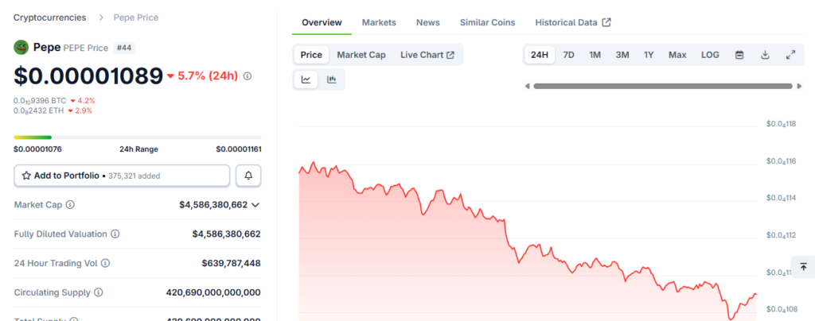Select the 7D time range
The width and height of the screenshot is (815, 321).
click(x=568, y=55)
